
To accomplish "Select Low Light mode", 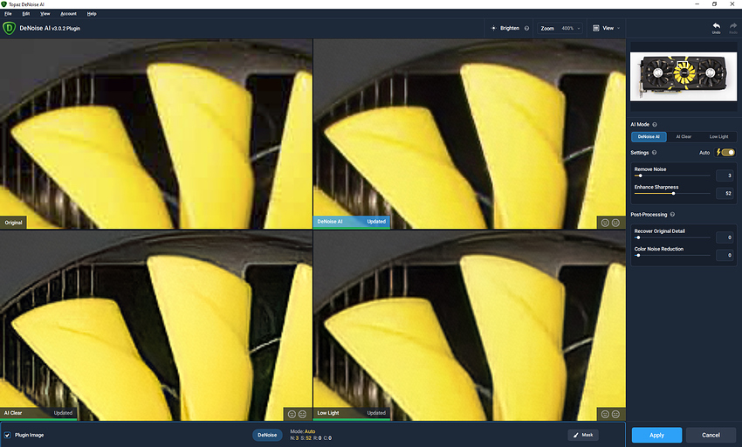I will pyautogui.click(x=718, y=137).
